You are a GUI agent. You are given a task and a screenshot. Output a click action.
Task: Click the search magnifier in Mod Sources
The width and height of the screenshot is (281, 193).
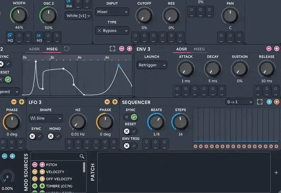click(x=82, y=156)
